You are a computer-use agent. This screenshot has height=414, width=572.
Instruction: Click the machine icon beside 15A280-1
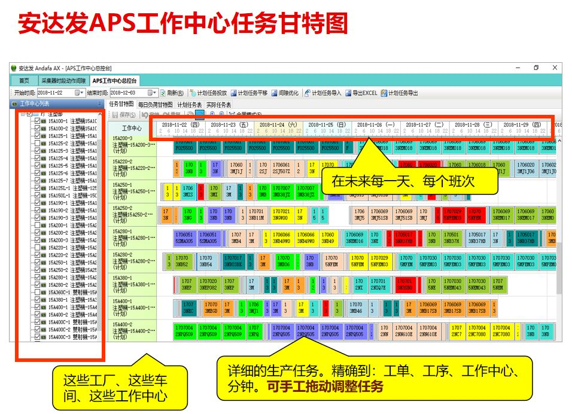pos(44,277)
